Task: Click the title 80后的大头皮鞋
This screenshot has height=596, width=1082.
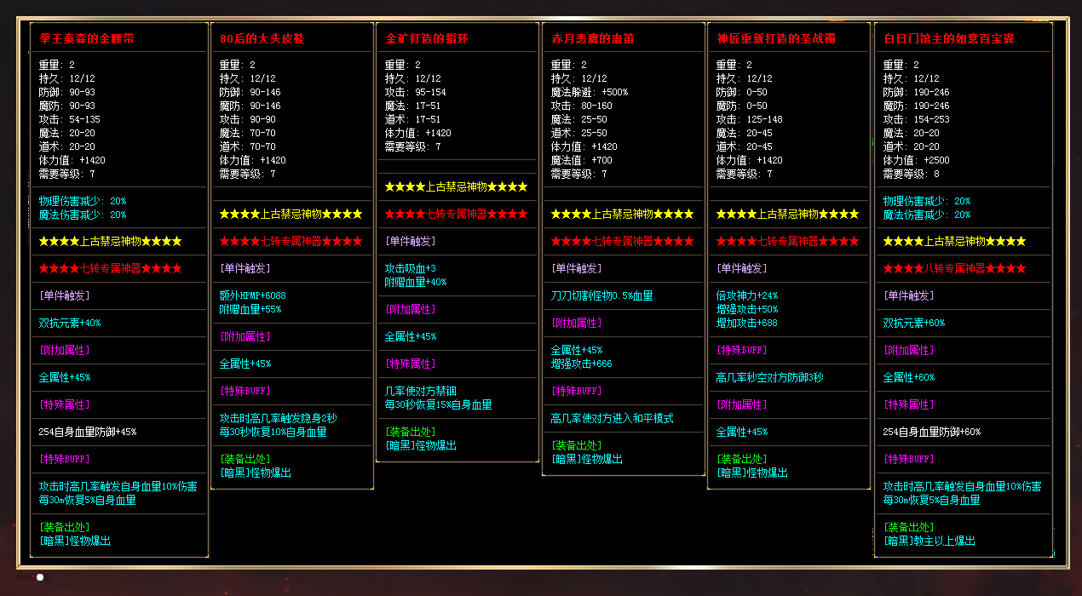Action: coord(262,39)
